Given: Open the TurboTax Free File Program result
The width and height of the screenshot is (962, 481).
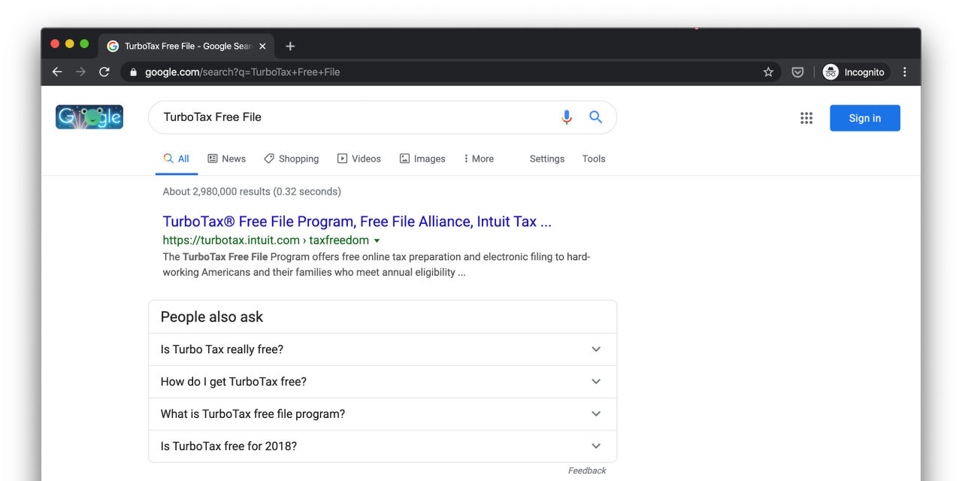Looking at the screenshot, I should 357,222.
